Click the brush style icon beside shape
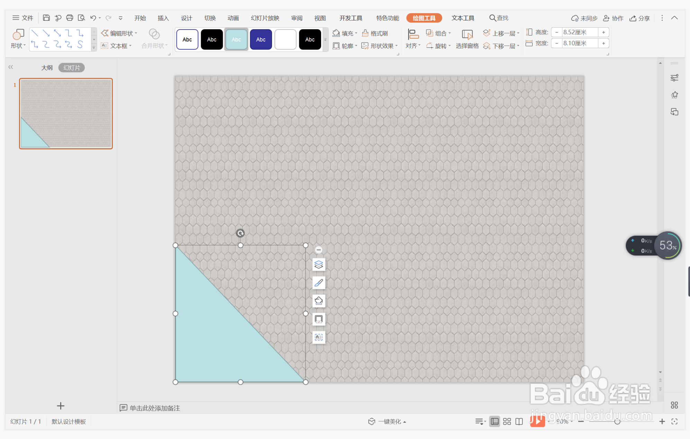 pos(318,283)
